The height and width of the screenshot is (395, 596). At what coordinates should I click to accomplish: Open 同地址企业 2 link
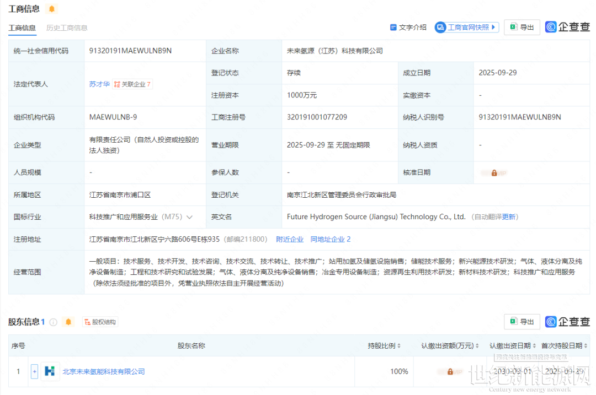[330, 239]
